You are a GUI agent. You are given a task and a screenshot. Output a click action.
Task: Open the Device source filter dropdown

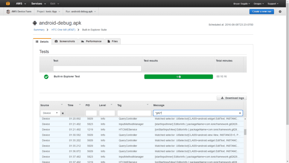(50, 113)
